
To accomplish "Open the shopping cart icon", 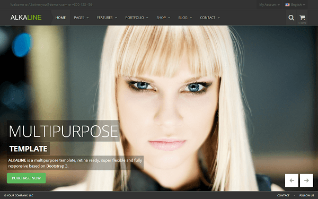I will pyautogui.click(x=303, y=18).
